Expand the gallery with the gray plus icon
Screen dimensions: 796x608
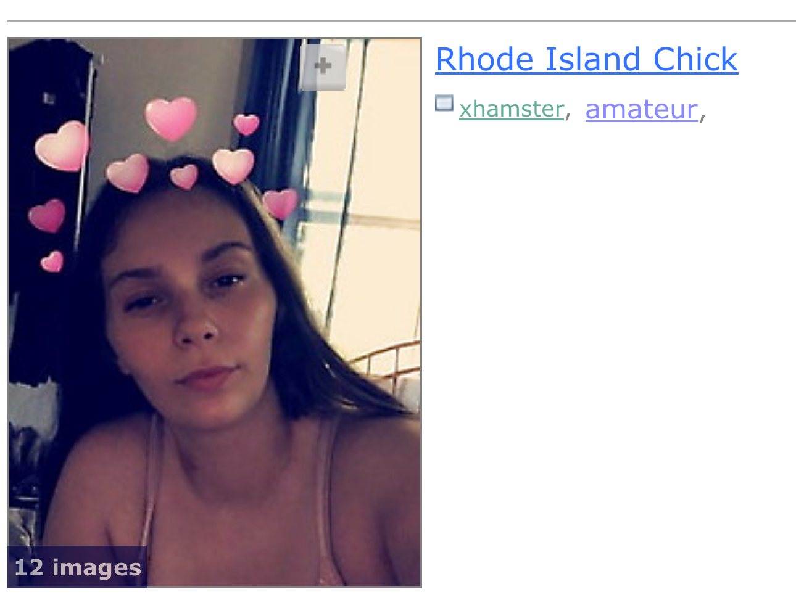coord(323,67)
